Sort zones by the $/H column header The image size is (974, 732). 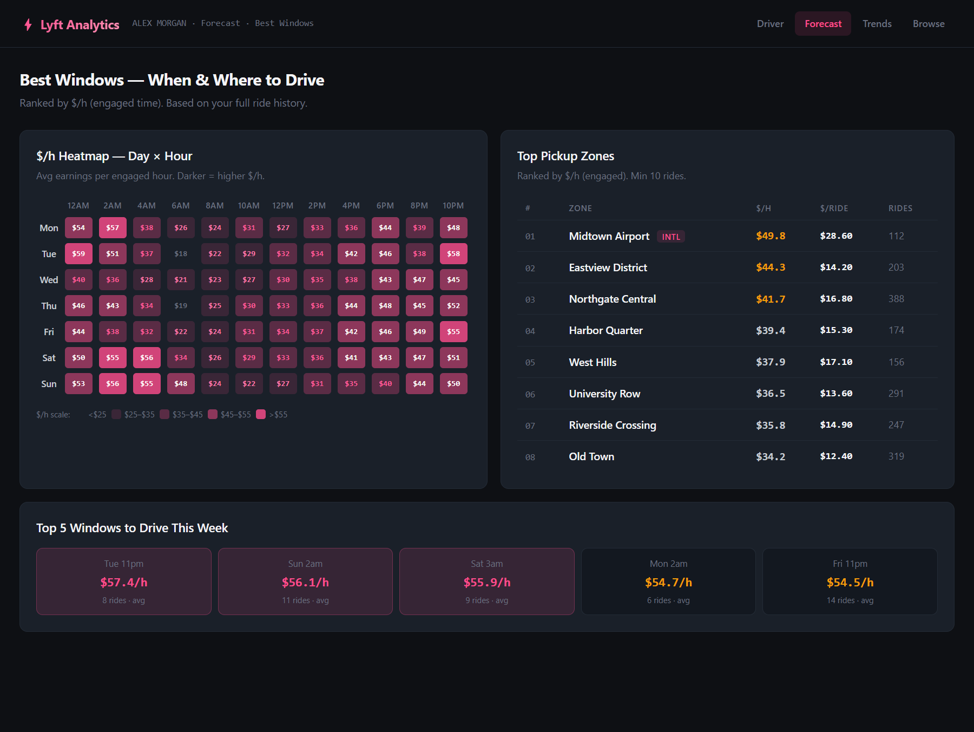click(x=763, y=208)
